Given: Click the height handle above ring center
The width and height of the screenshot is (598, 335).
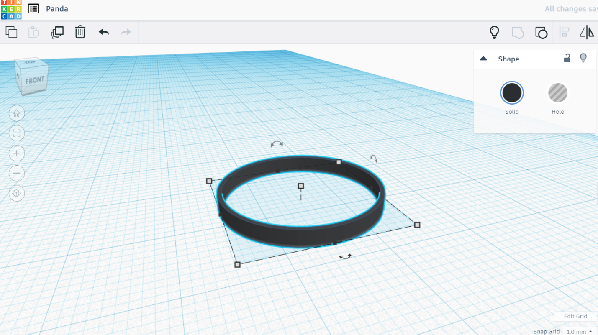Looking at the screenshot, I should (x=300, y=186).
